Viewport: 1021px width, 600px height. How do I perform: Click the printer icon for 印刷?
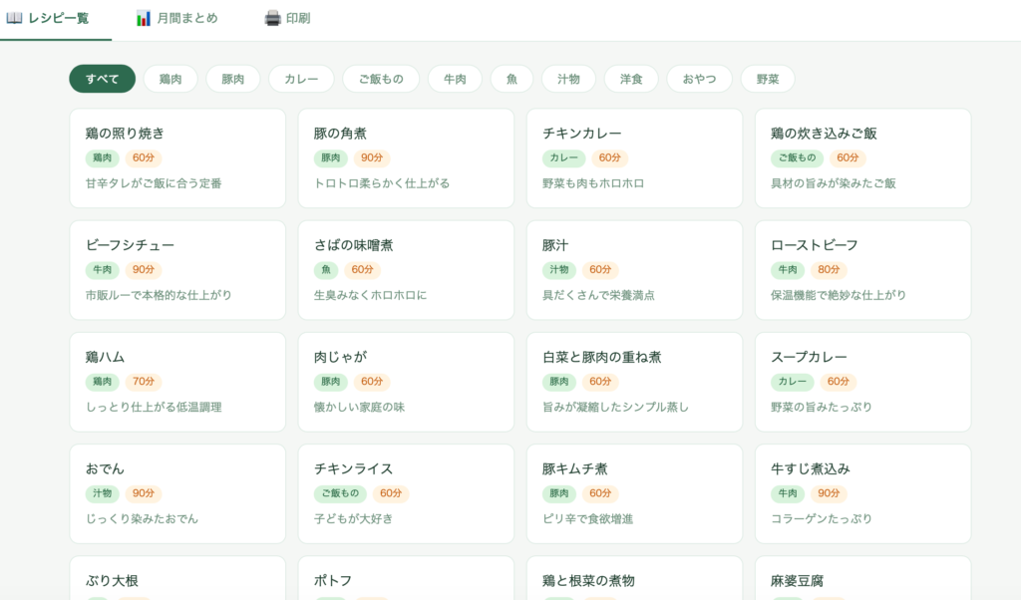272,18
